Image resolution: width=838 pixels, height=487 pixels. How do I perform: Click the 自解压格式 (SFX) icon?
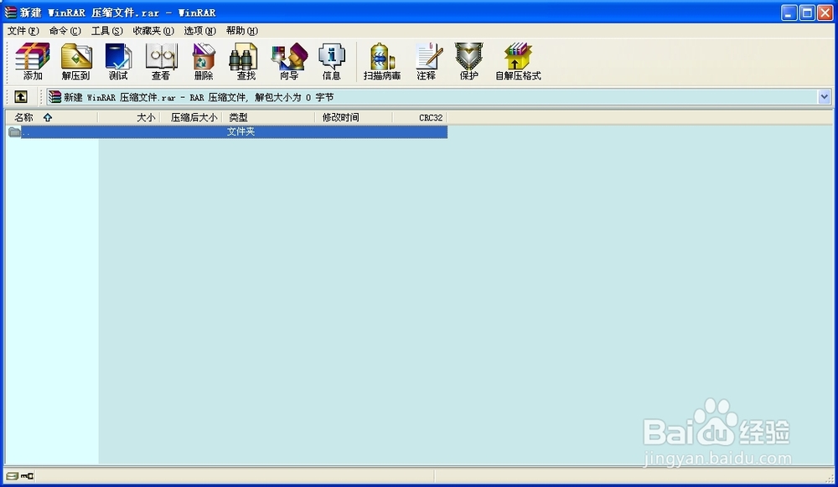[518, 61]
